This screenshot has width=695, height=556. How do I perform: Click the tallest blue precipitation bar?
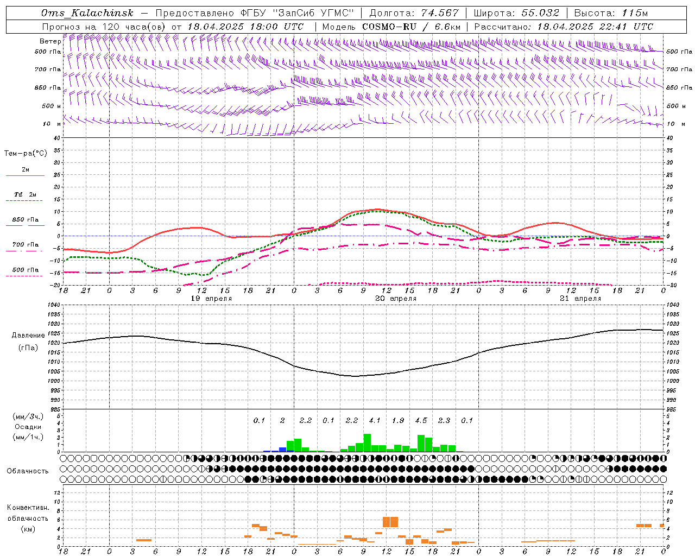[x=282, y=450]
